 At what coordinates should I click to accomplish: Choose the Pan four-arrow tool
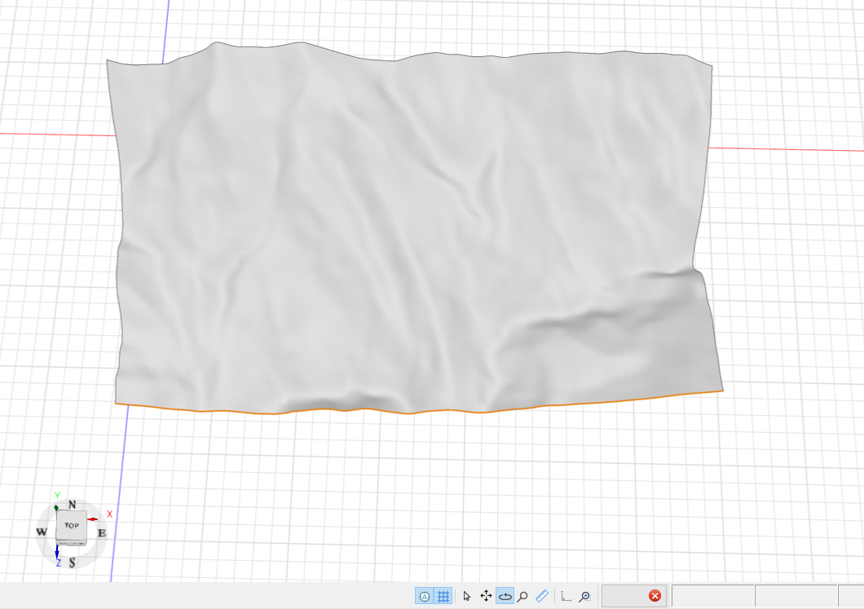pos(486,596)
